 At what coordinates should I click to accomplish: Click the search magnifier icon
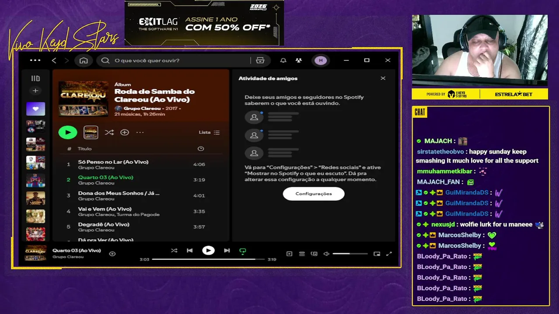[105, 60]
